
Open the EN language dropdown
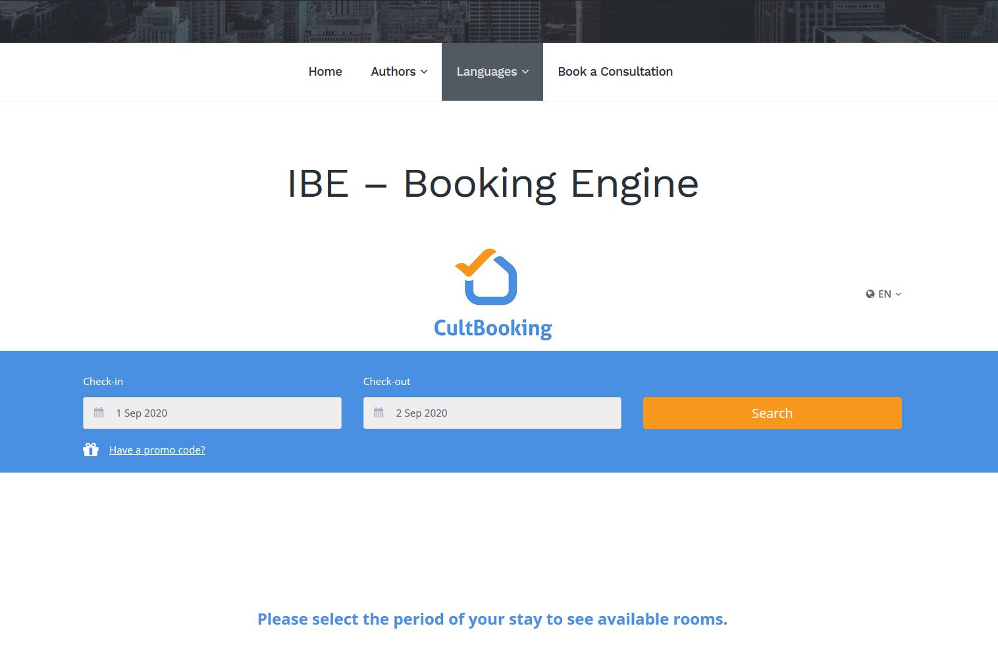tap(885, 294)
